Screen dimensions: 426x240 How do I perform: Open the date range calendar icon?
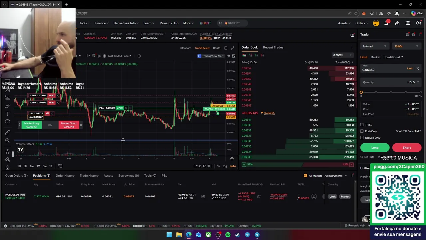tap(60, 166)
